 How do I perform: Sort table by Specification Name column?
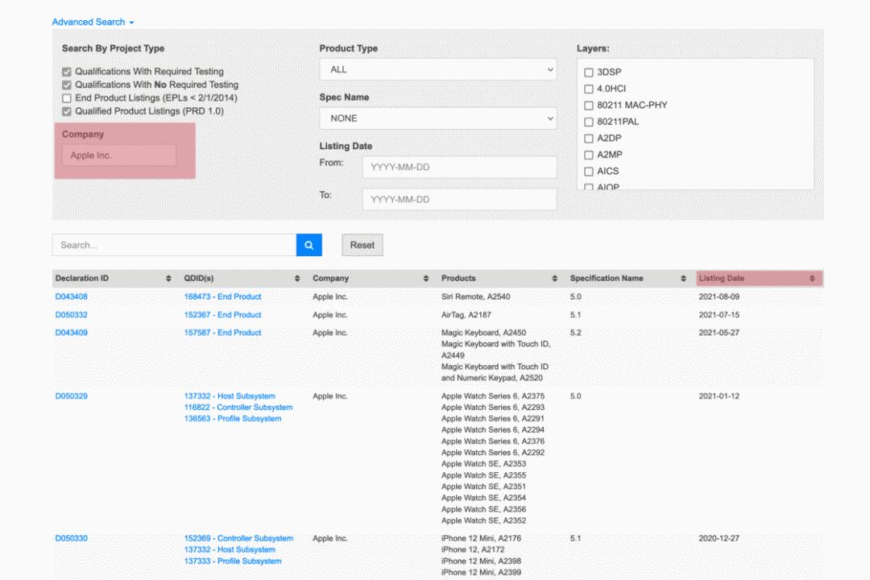click(683, 278)
